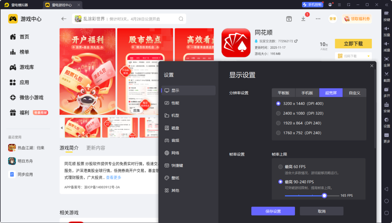Click 立即下载 download now button

click(x=353, y=44)
